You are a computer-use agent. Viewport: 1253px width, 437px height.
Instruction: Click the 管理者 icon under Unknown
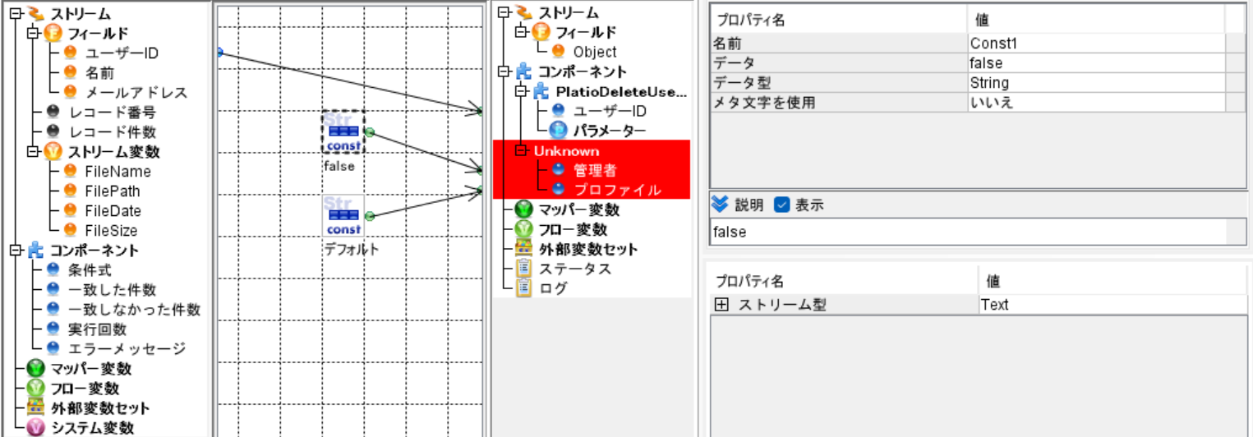(x=559, y=170)
